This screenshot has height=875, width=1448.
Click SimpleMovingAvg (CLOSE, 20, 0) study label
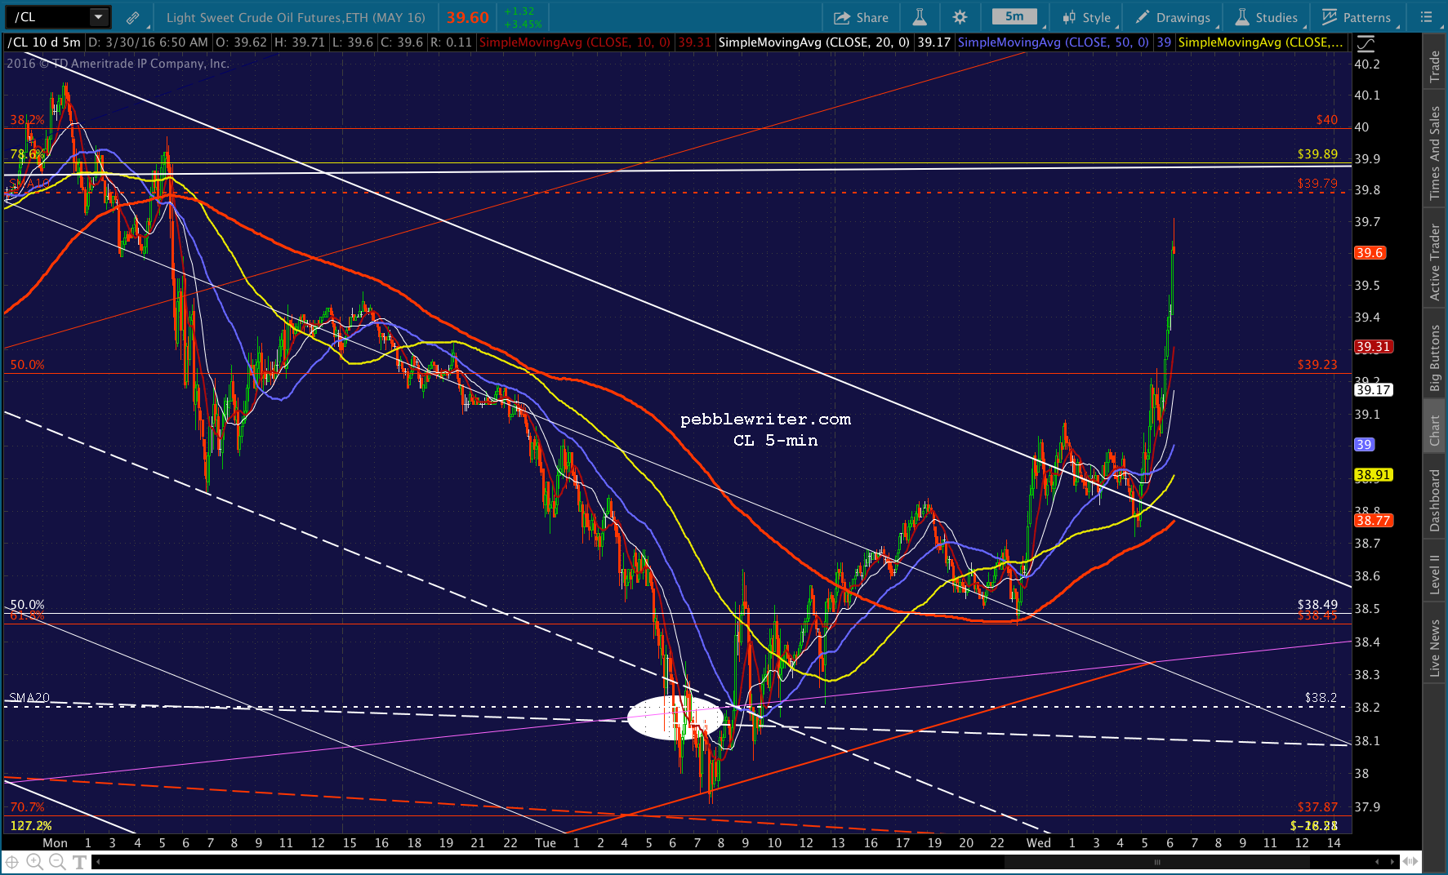click(813, 42)
